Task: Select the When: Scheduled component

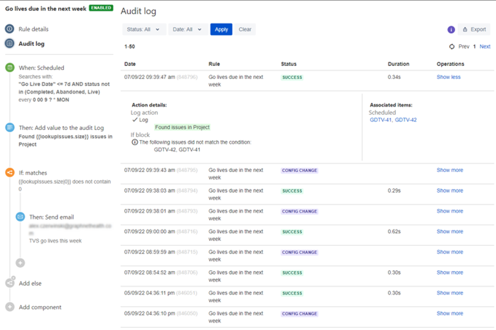Action: [41, 67]
